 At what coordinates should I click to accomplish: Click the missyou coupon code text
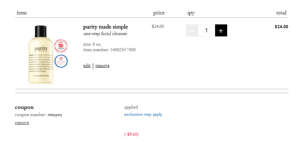(x=55, y=115)
